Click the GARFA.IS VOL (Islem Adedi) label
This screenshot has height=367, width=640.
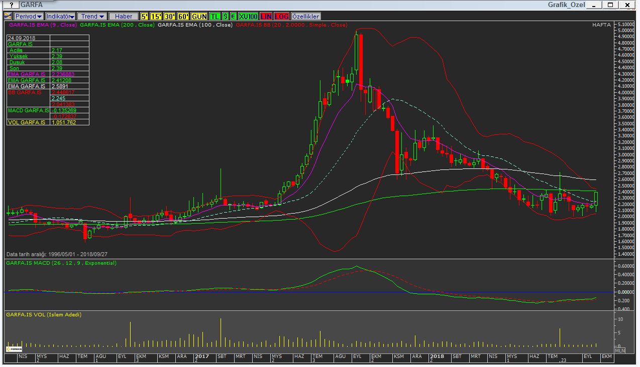tap(44, 314)
